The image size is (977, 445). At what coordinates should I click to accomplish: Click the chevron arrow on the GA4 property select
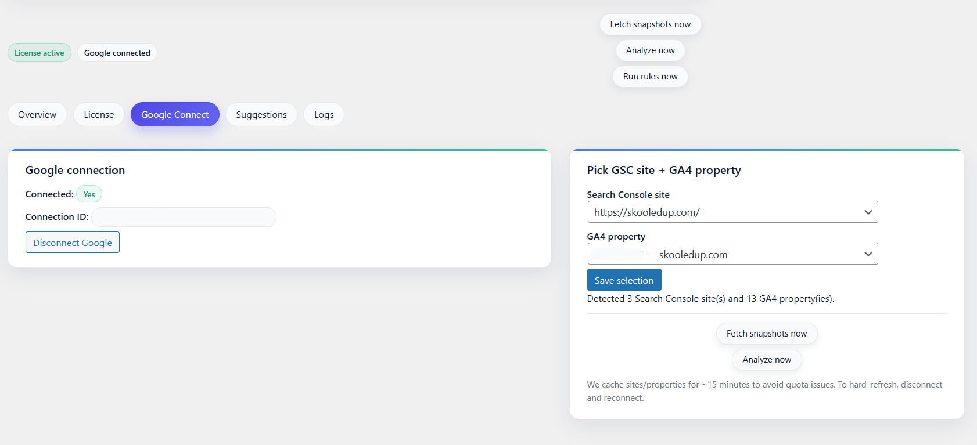(x=868, y=254)
